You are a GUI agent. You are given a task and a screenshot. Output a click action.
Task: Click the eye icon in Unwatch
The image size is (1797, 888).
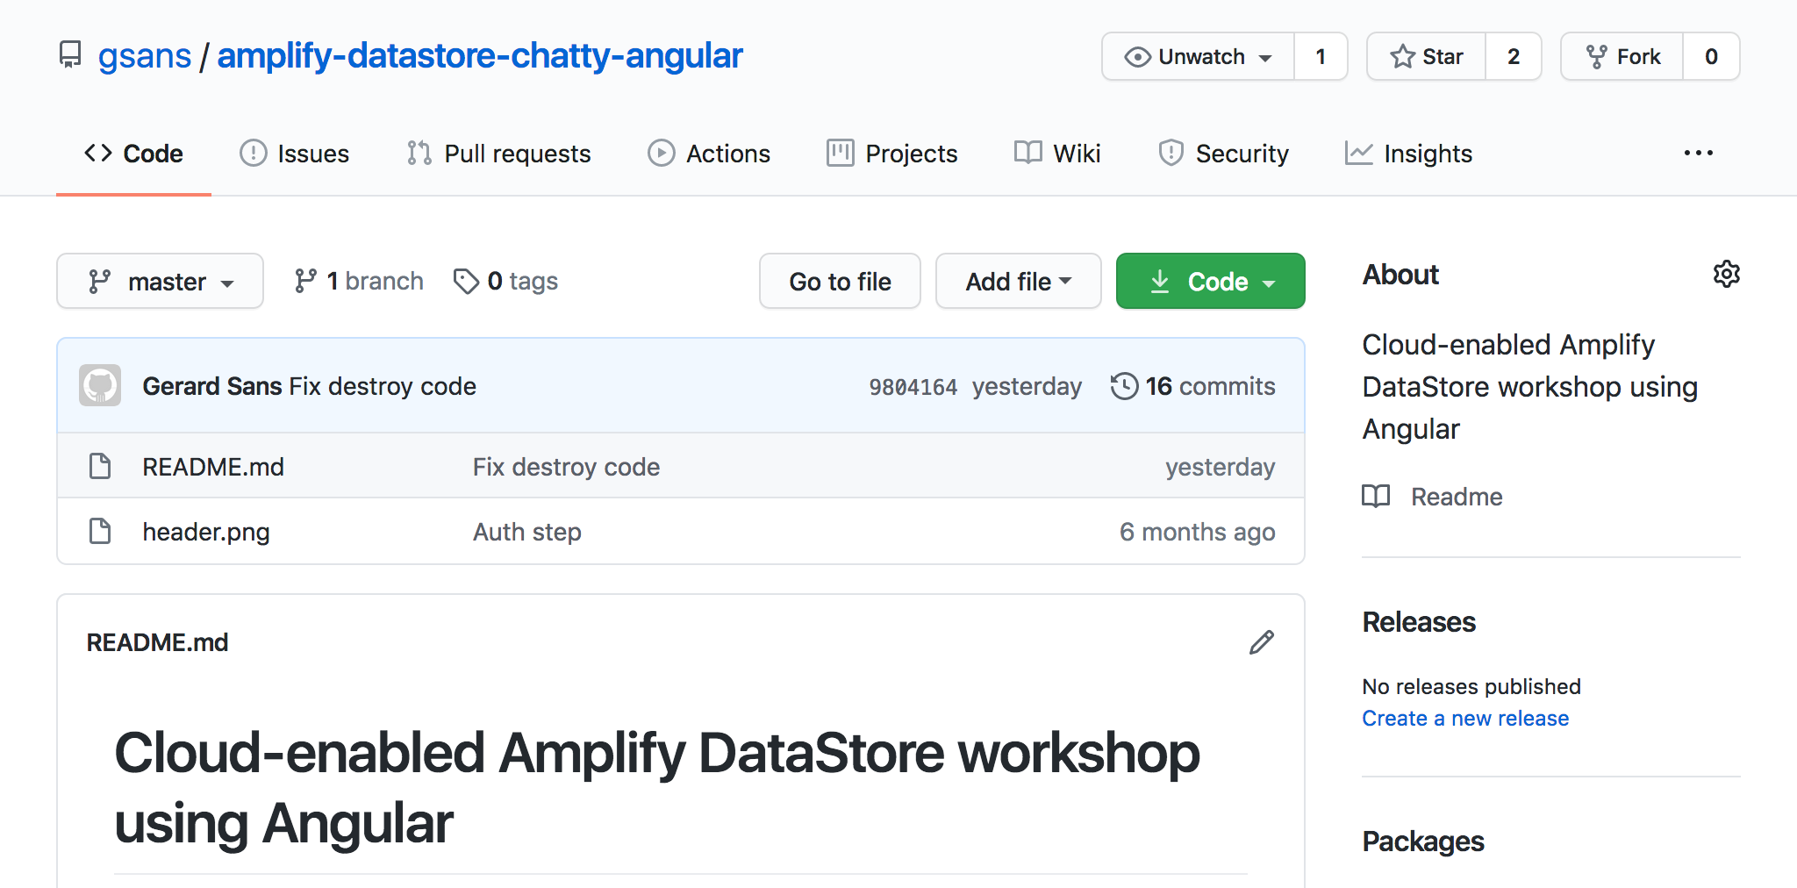pyautogui.click(x=1137, y=57)
